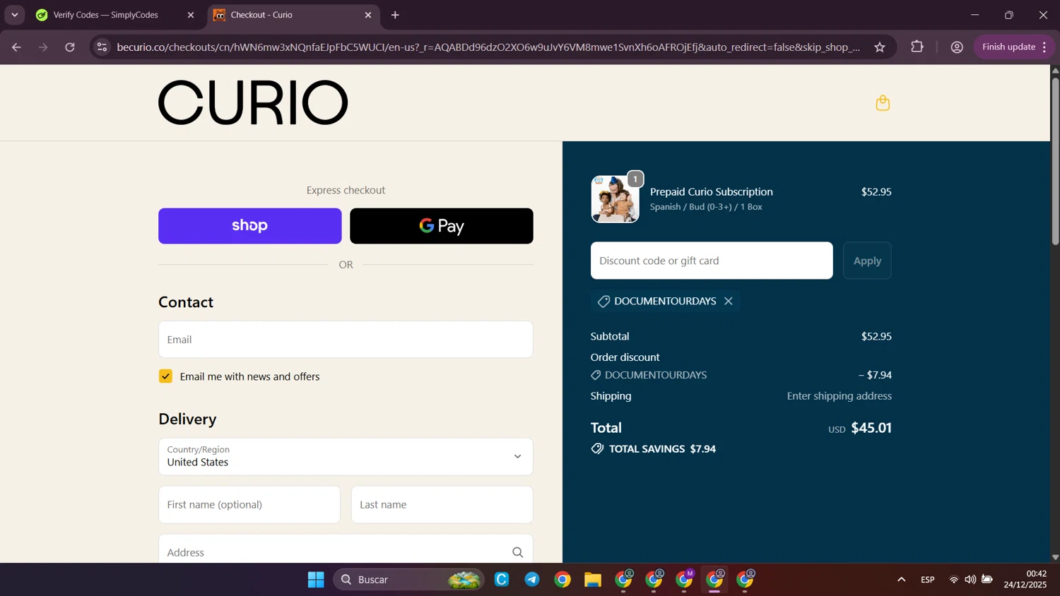
Task: Click the Enter shipping address text
Action: click(840, 396)
